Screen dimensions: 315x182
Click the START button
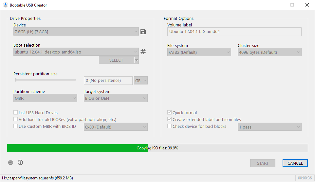pyautogui.click(x=263, y=163)
